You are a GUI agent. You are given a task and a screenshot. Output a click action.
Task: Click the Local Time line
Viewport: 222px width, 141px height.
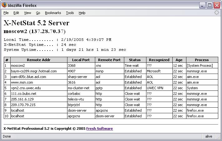click(57, 40)
